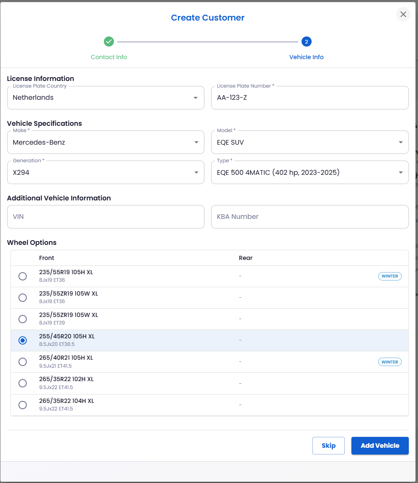Viewport: 418px width, 483px height.
Task: Close the Create Customer dialog
Action: pos(403,15)
